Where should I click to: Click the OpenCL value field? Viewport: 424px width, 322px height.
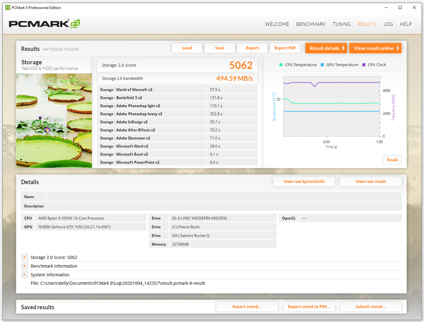pyautogui.click(x=350, y=218)
